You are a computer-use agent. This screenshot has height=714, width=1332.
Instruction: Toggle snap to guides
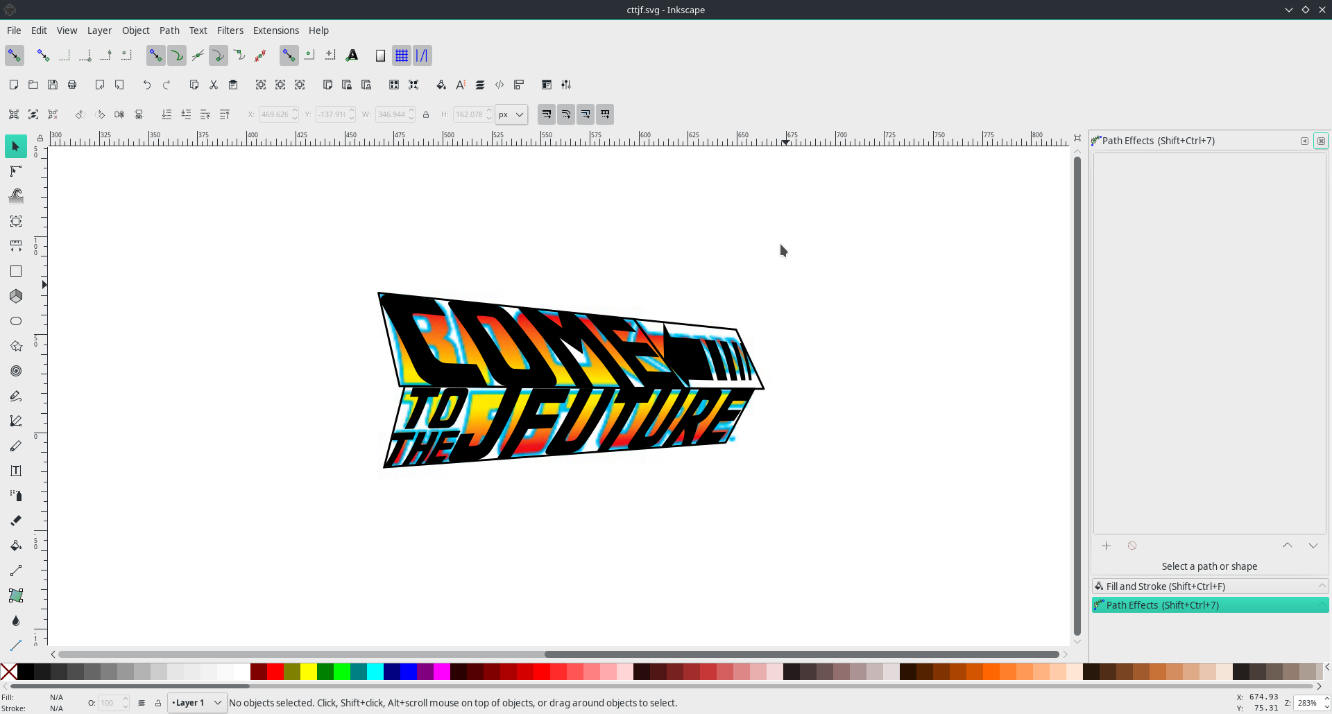(422, 55)
